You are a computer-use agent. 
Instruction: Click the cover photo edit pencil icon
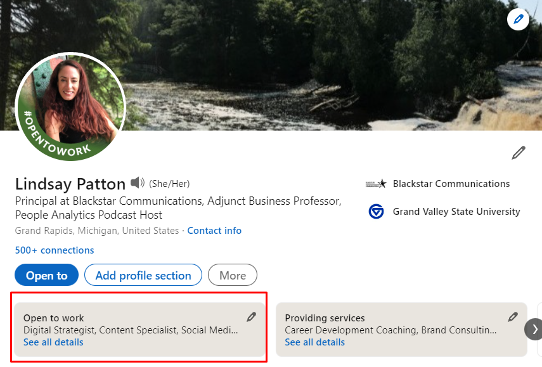pos(518,20)
